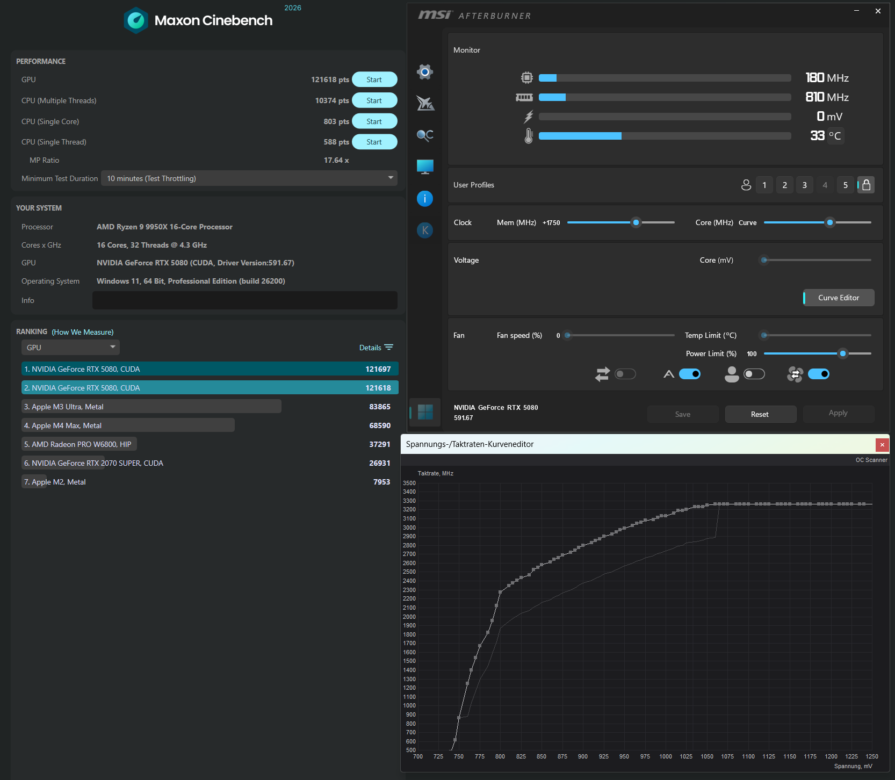Start the CPU (Single Core) test

[x=374, y=121]
